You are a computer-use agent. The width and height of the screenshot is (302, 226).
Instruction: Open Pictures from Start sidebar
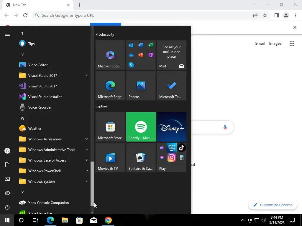click(x=7, y=179)
